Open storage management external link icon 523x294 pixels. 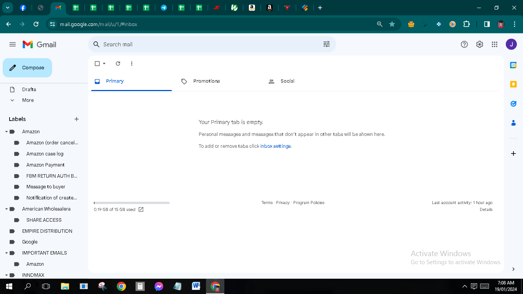click(x=141, y=209)
